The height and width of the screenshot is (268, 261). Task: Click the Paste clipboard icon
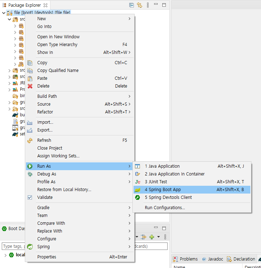coord(30,78)
